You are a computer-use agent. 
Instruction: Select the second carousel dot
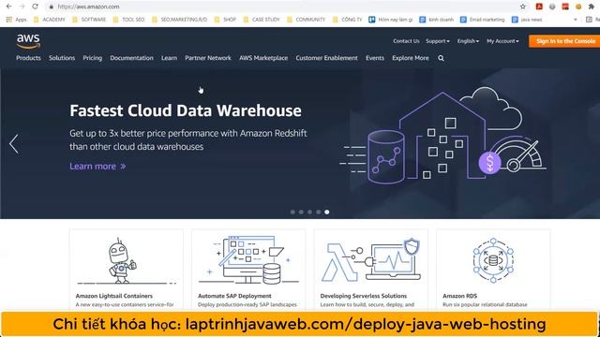pyautogui.click(x=301, y=212)
